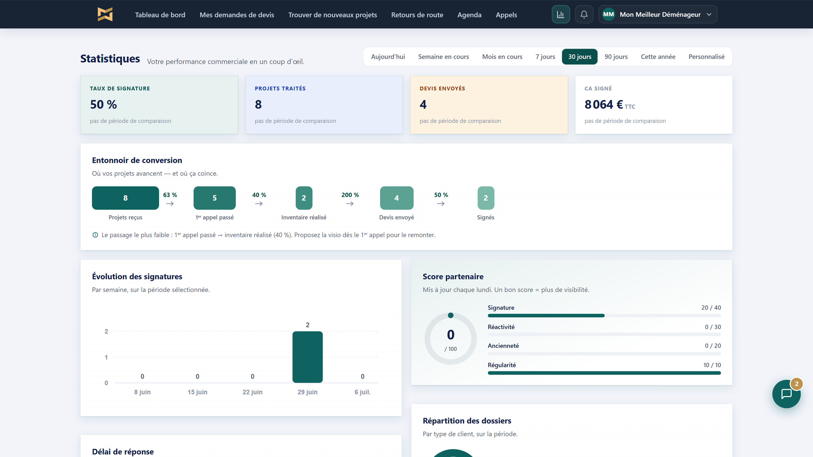Click the 0 / 30 Réactivité score
The image size is (813, 457).
coord(713,327)
